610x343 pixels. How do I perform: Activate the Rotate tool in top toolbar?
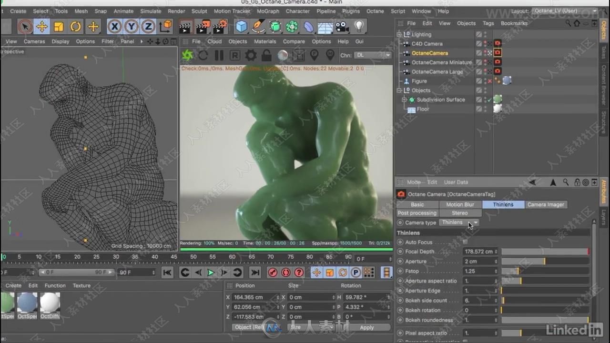[76, 27]
